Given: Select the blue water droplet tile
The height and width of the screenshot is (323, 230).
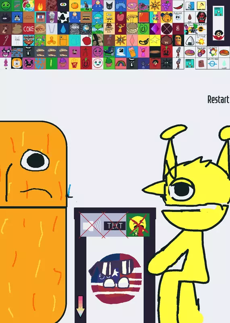Looking at the screenshot, I should [x=63, y=29].
